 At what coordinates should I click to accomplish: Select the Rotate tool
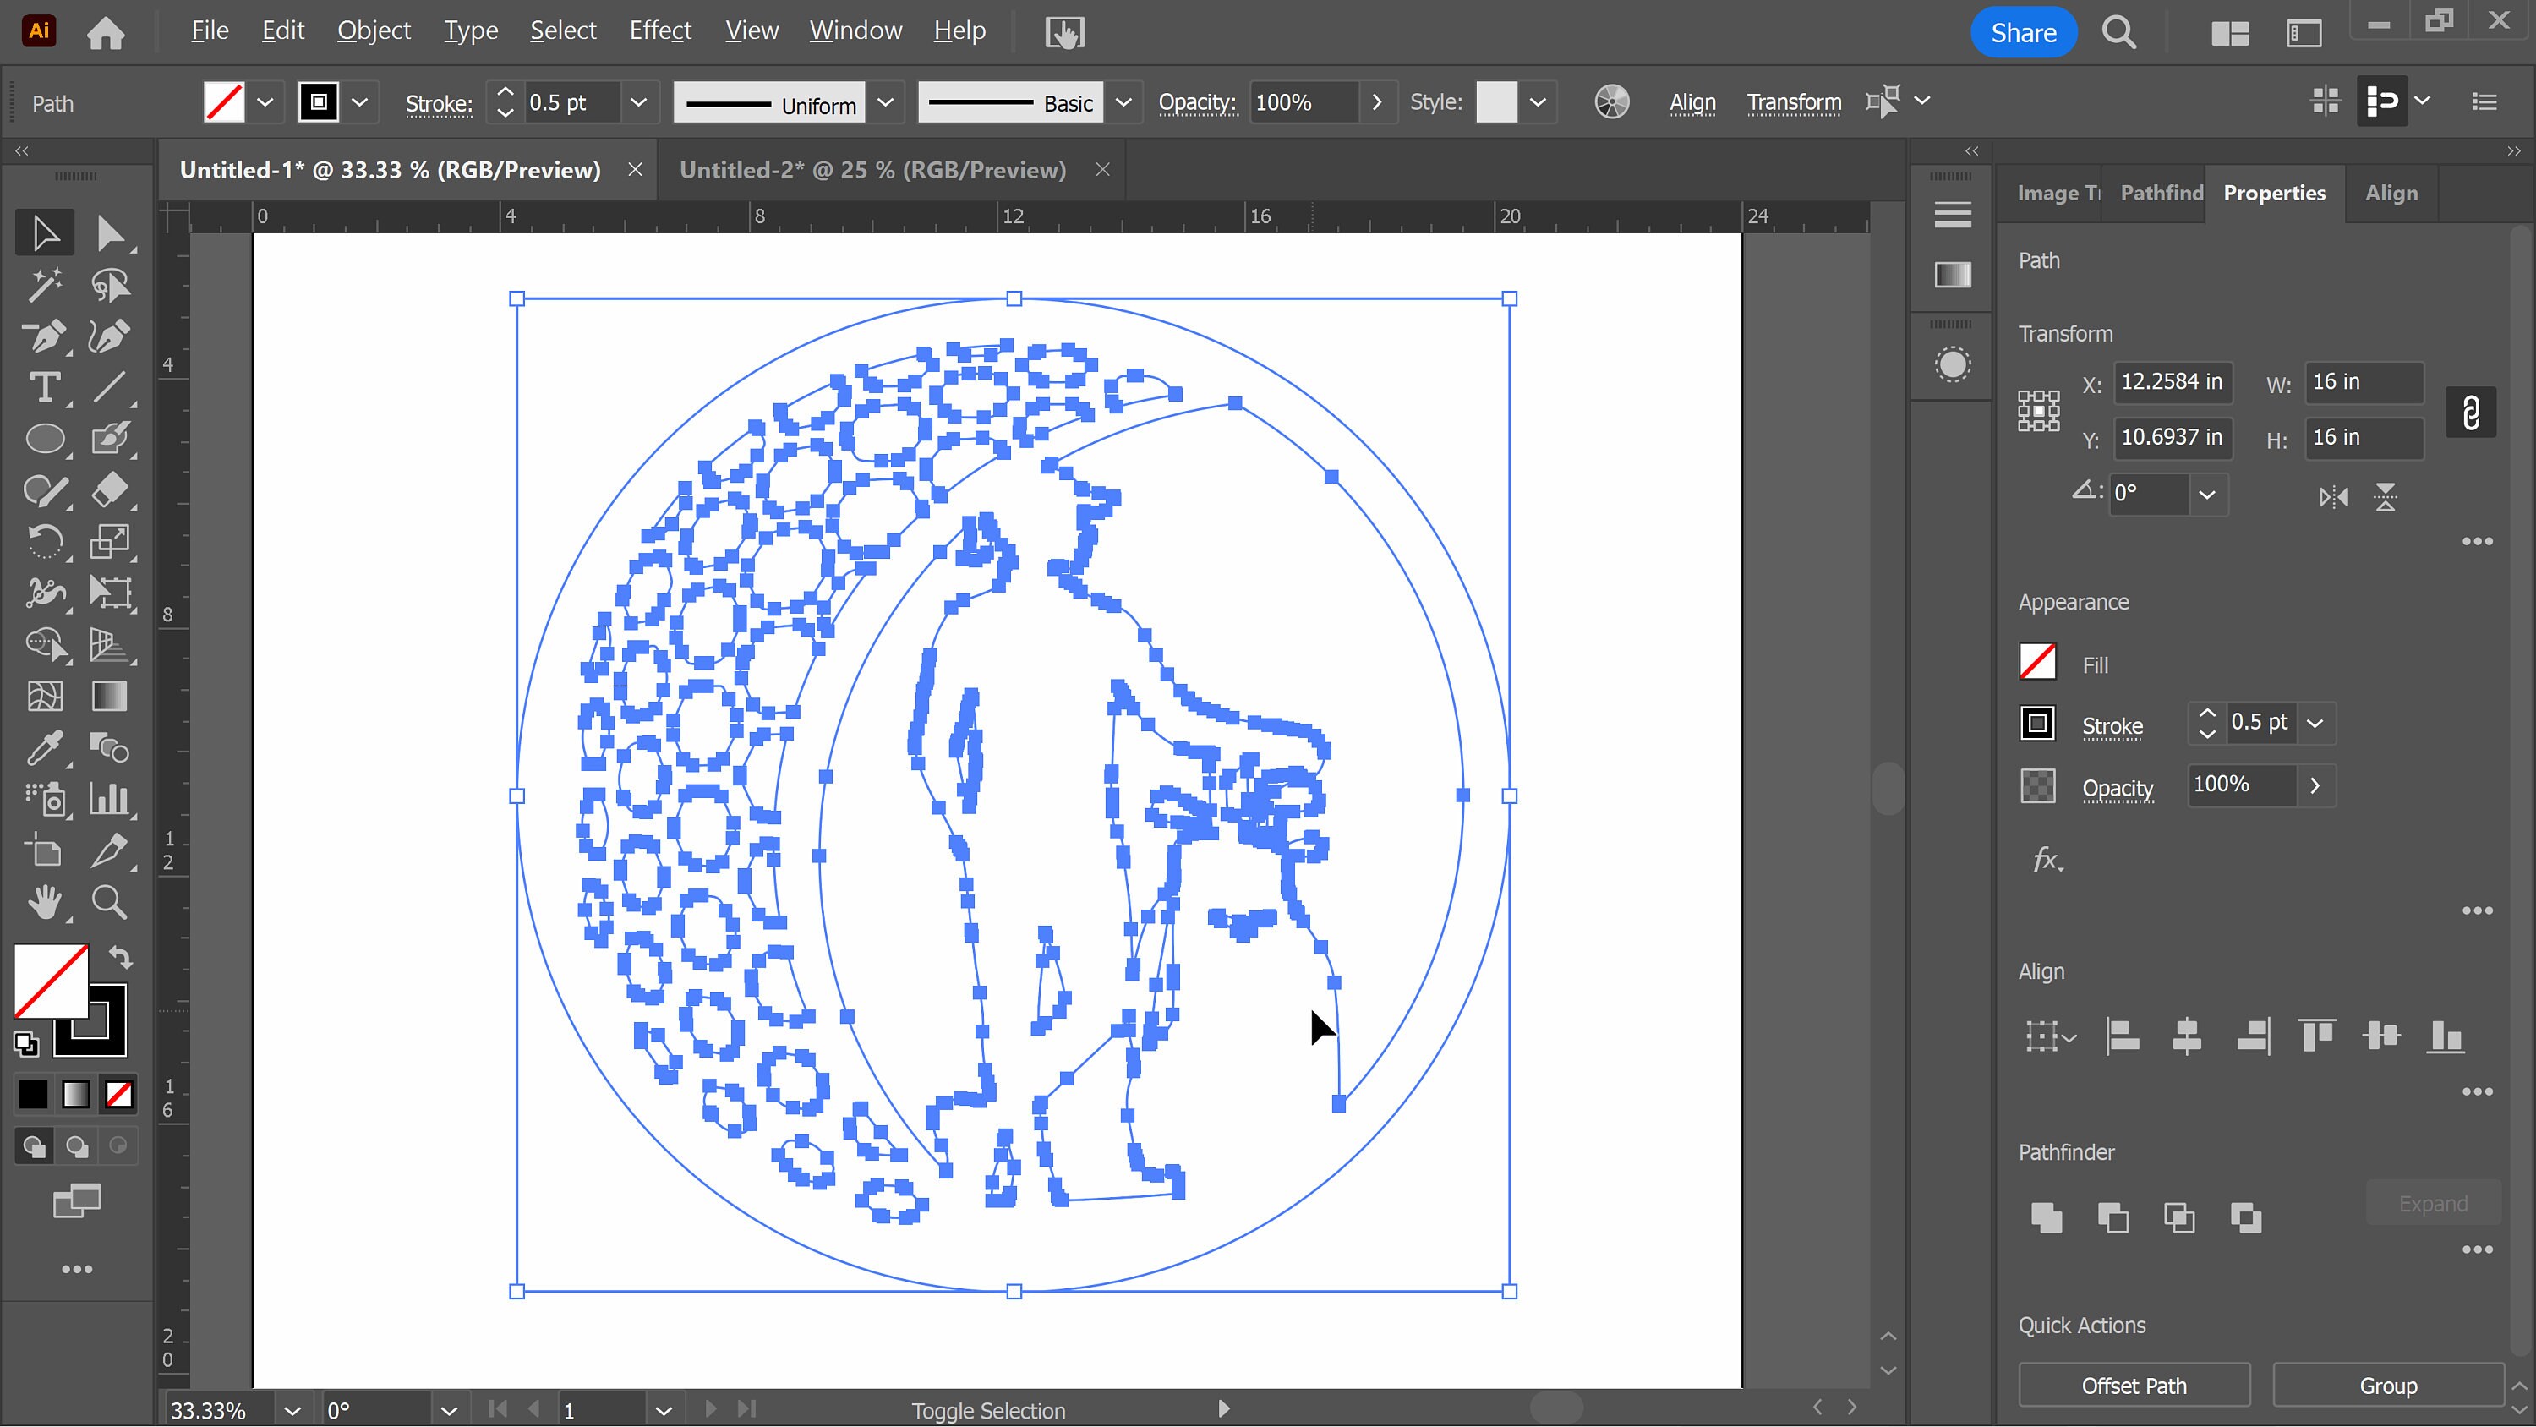[x=44, y=541]
